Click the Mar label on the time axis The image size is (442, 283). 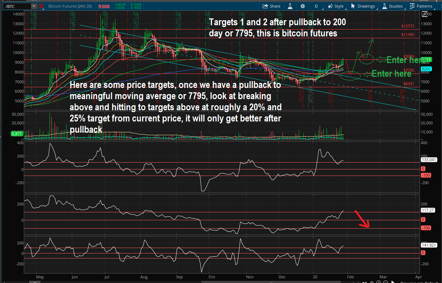(x=383, y=277)
